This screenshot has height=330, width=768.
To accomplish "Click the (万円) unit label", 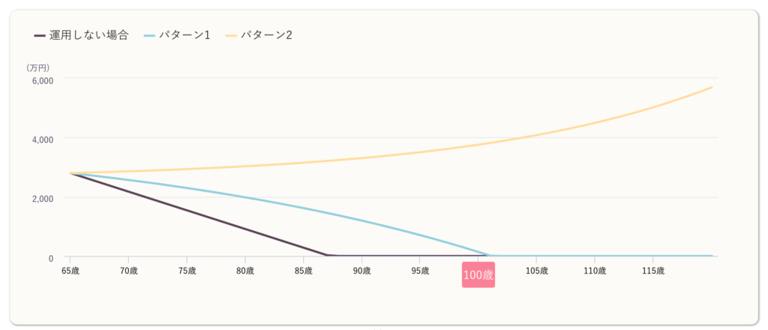I will pos(38,67).
